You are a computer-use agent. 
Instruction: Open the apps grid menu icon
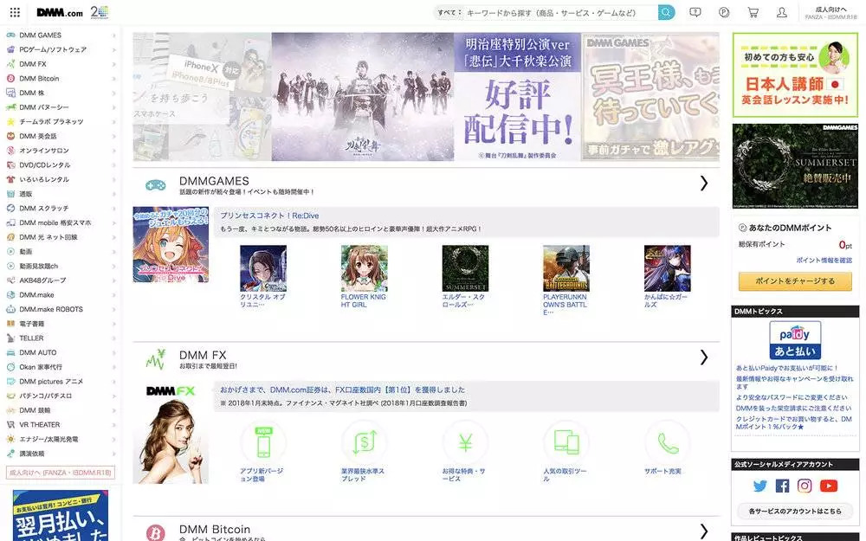[15, 12]
